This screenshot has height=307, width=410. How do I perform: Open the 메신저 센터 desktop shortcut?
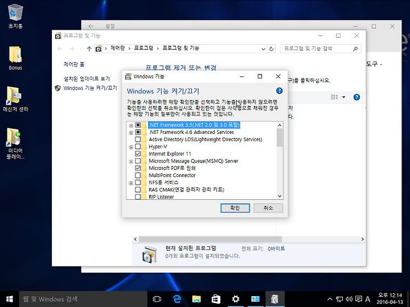coord(15,99)
